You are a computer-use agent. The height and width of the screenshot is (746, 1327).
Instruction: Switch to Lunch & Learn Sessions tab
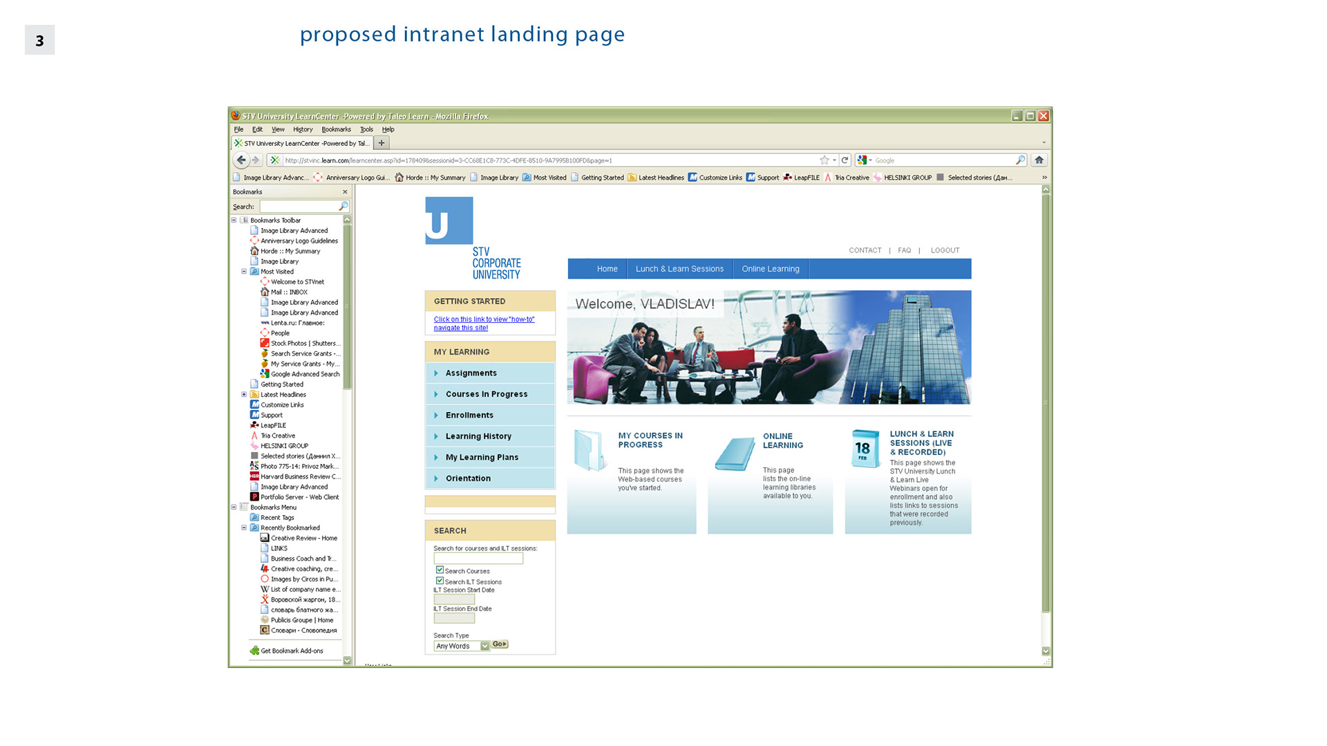[x=679, y=269]
